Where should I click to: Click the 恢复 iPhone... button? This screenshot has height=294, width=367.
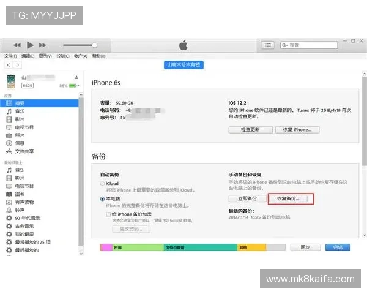point(297,130)
